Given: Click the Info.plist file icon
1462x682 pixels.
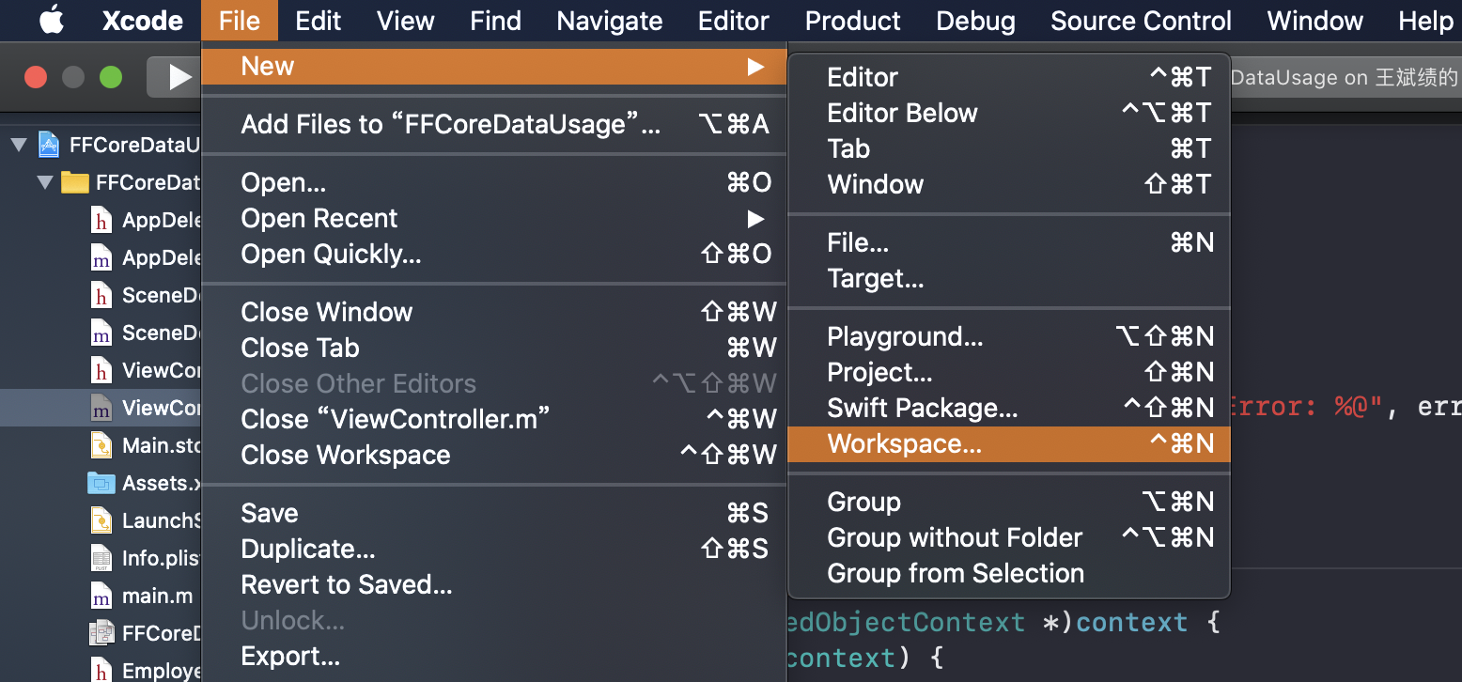Looking at the screenshot, I should coord(101,558).
